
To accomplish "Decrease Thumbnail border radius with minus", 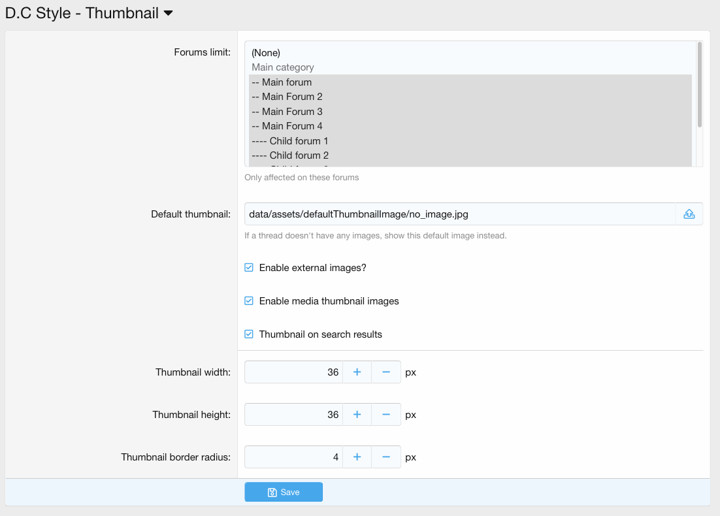I will [x=386, y=457].
